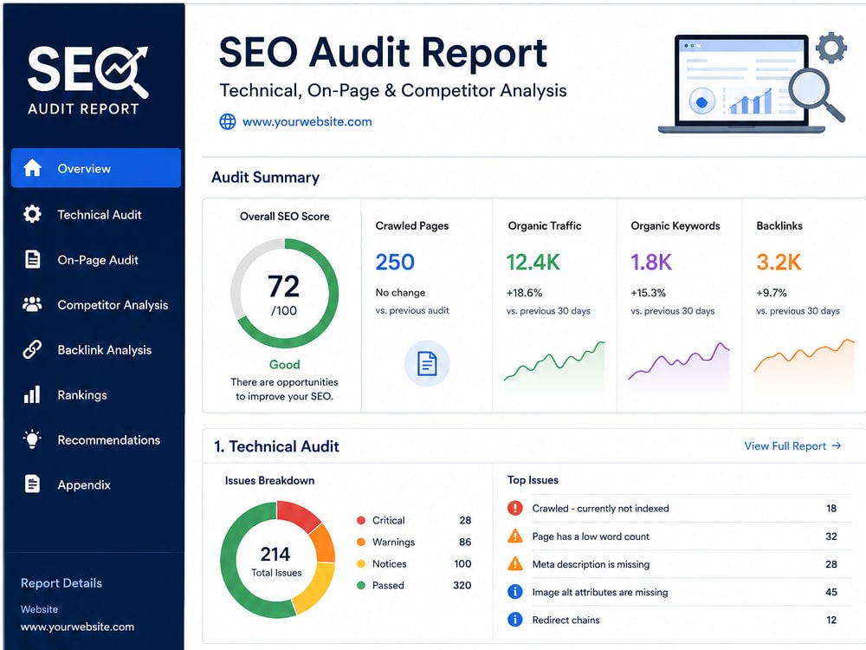866x650 pixels.
Task: Click the Overall SEO Score gauge showing 72
Action: [284, 293]
